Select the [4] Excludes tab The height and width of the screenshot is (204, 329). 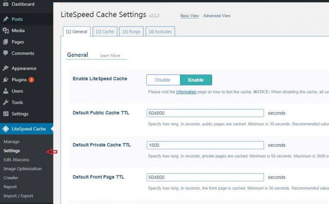click(160, 32)
